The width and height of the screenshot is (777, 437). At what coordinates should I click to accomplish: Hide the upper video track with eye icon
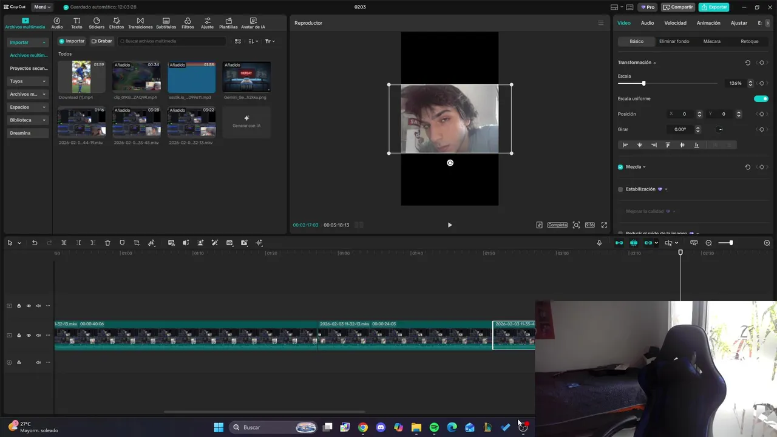(x=29, y=306)
